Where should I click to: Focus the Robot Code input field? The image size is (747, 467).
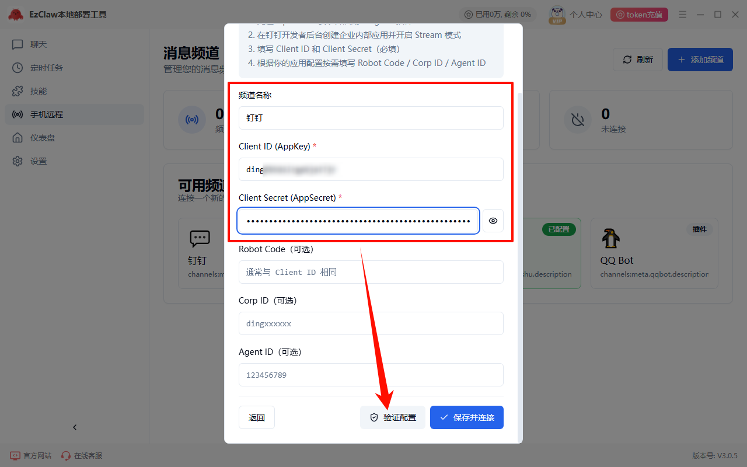point(371,272)
